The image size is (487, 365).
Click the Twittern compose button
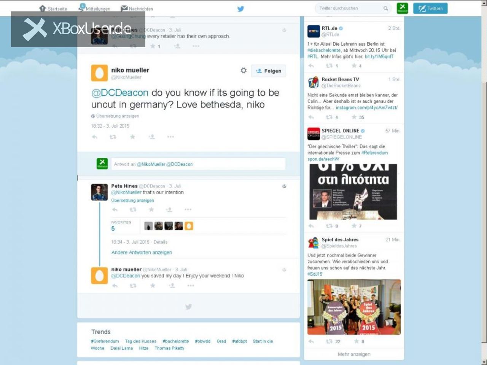430,8
